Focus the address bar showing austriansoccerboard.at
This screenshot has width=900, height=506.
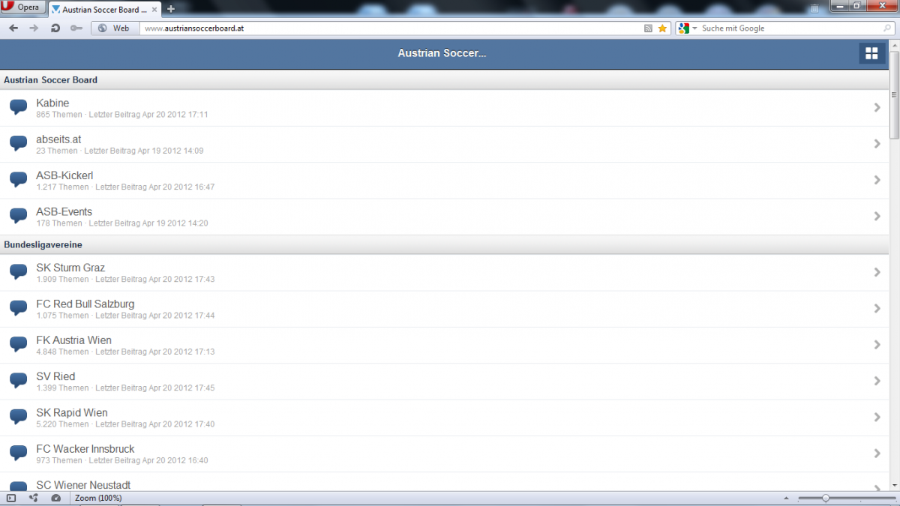point(390,28)
